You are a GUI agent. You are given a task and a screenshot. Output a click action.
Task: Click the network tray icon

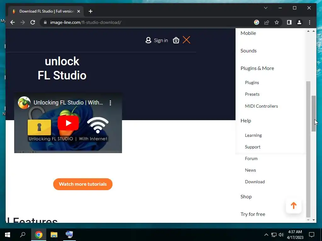pyautogui.click(x=274, y=235)
